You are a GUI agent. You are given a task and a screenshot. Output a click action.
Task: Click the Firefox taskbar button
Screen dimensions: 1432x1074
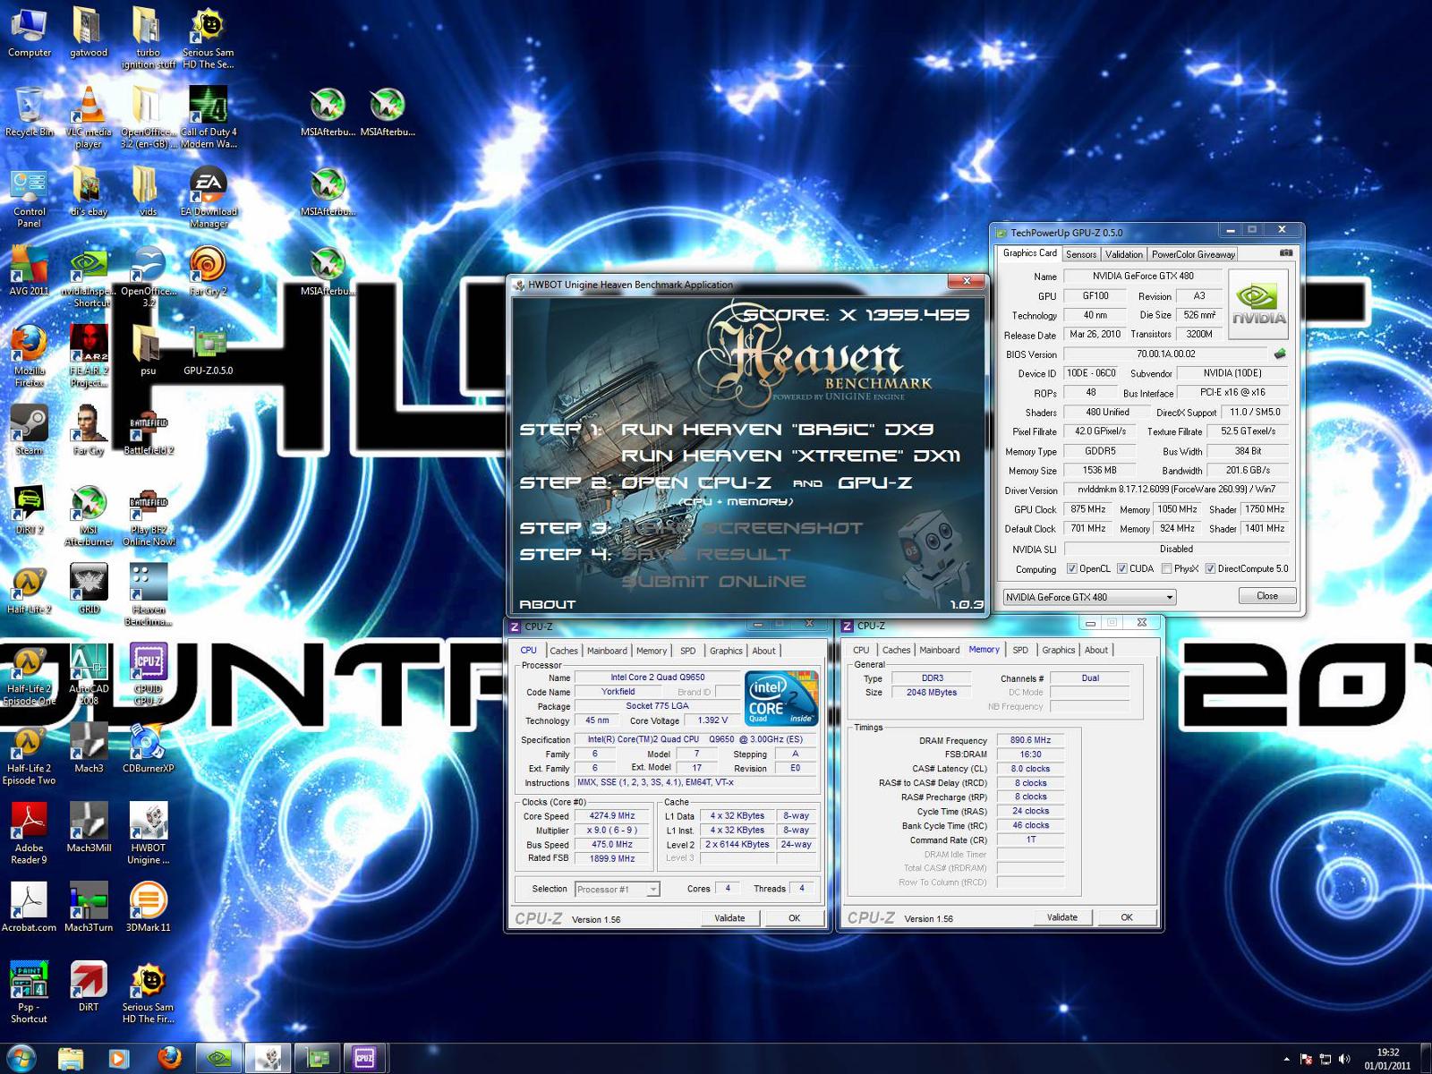tap(169, 1058)
